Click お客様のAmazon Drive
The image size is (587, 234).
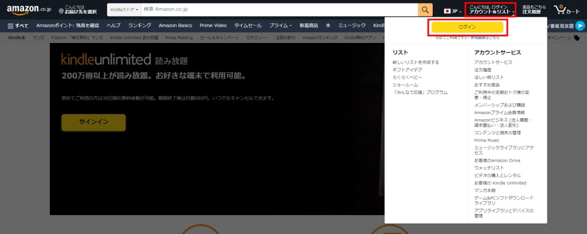click(x=497, y=160)
